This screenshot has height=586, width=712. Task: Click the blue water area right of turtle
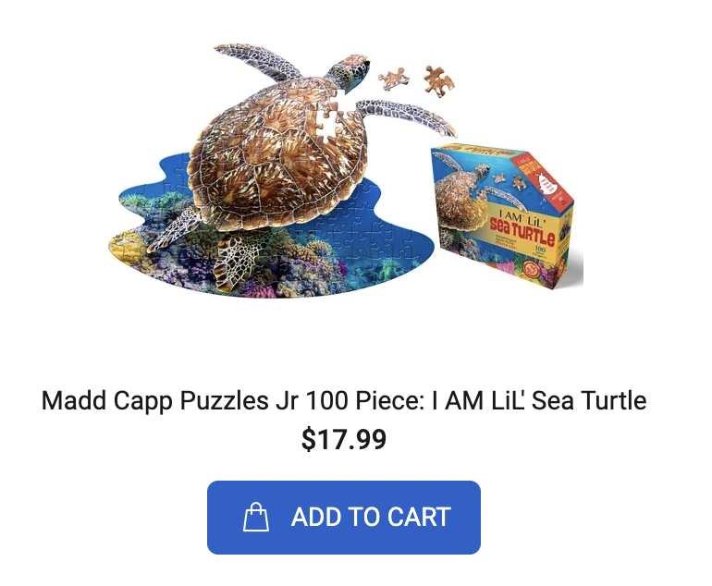click(390, 231)
